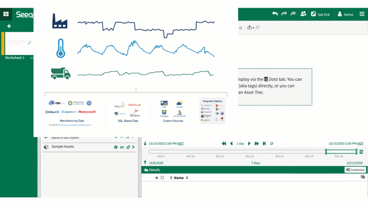Sort by the Name column header
368x205 pixels.
(179, 178)
